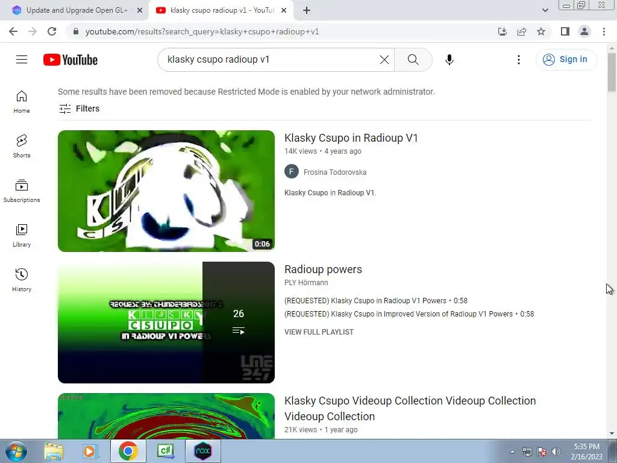617x463 pixels.
Task: Open Shorts in sidebar
Action: click(22, 146)
